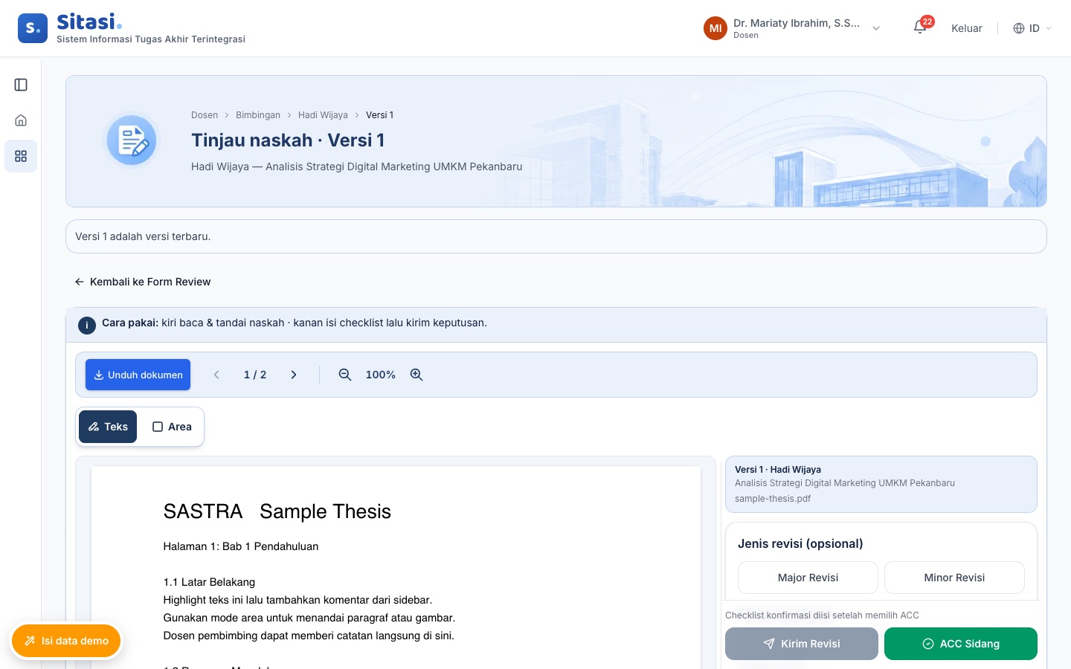
Task: Click 'Versi 1 adalah versi terbaru.' notice
Action: 556,236
